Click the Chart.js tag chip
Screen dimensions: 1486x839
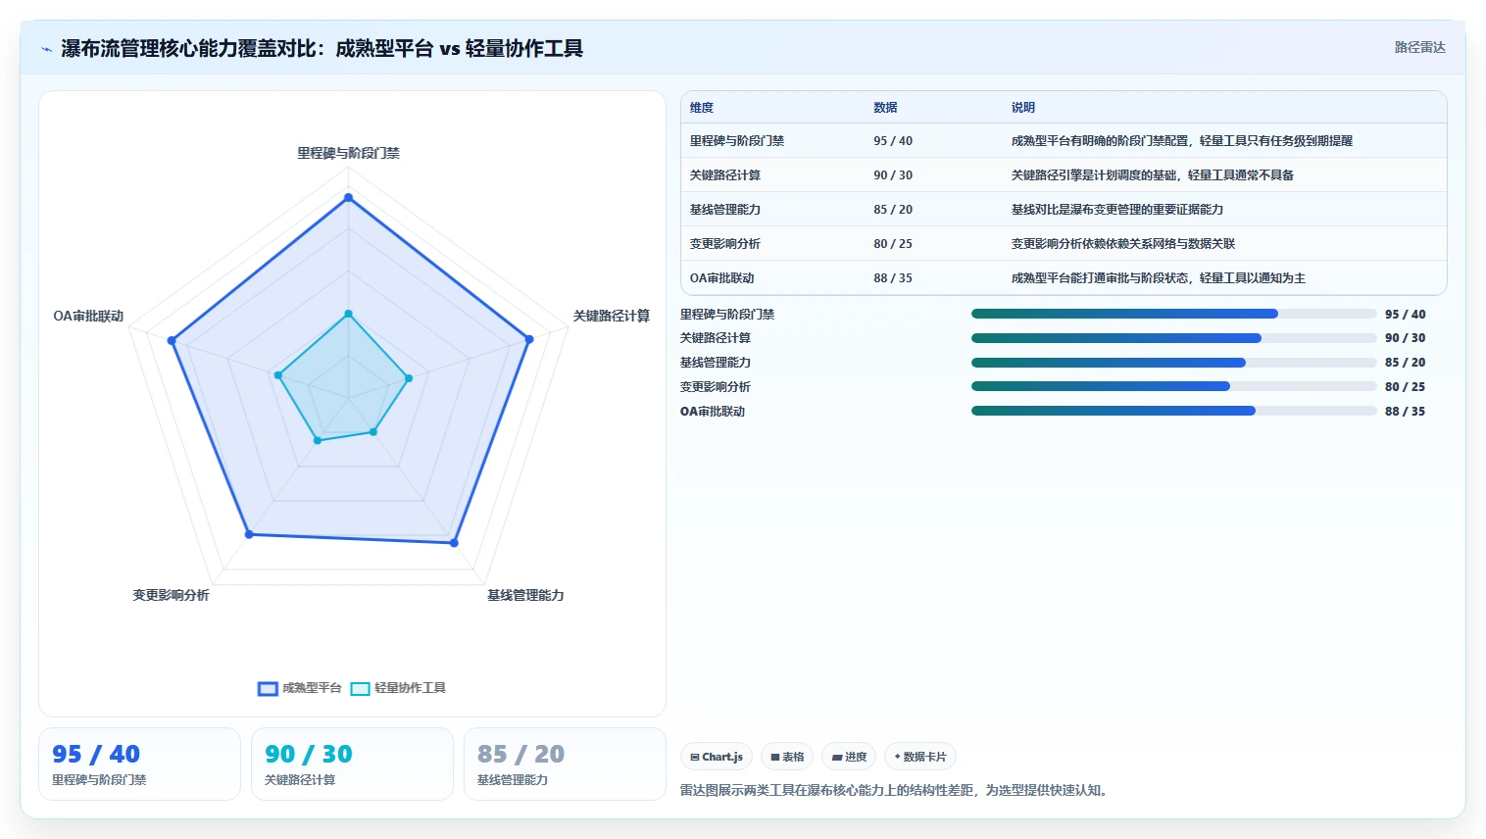tap(717, 757)
